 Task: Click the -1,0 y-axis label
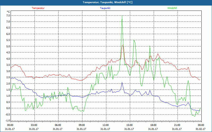coord(8,120)
